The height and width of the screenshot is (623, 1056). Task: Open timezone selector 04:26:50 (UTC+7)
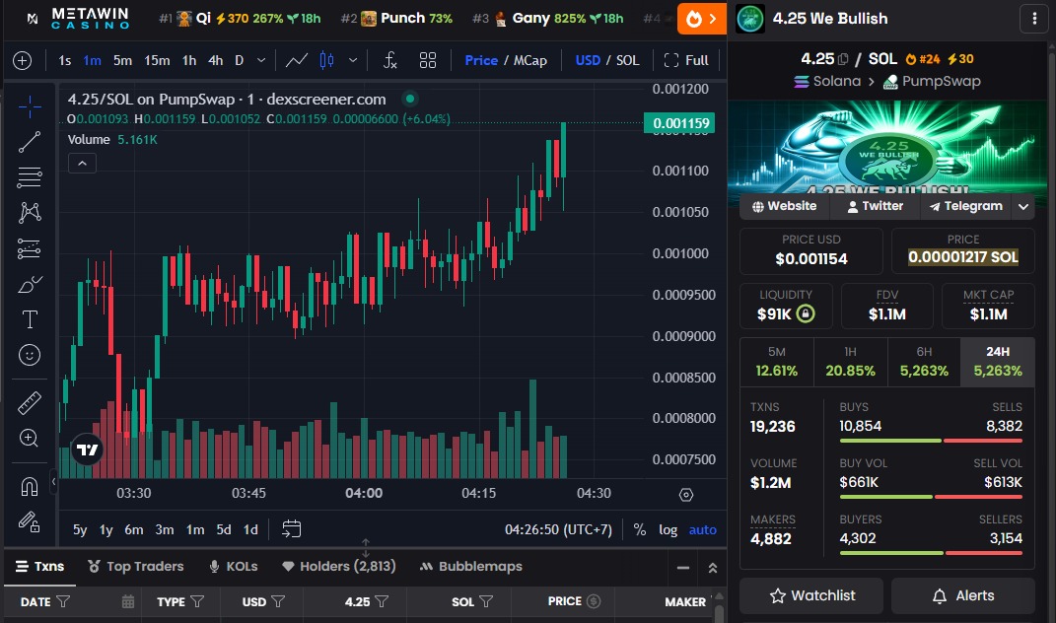click(558, 530)
